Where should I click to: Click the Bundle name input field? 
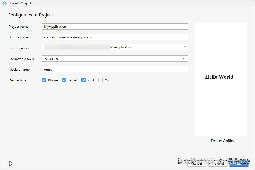(115, 37)
